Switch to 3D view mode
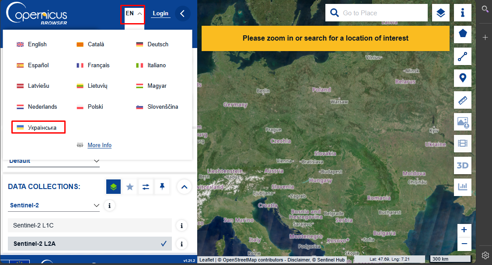492x265 pixels. point(462,165)
